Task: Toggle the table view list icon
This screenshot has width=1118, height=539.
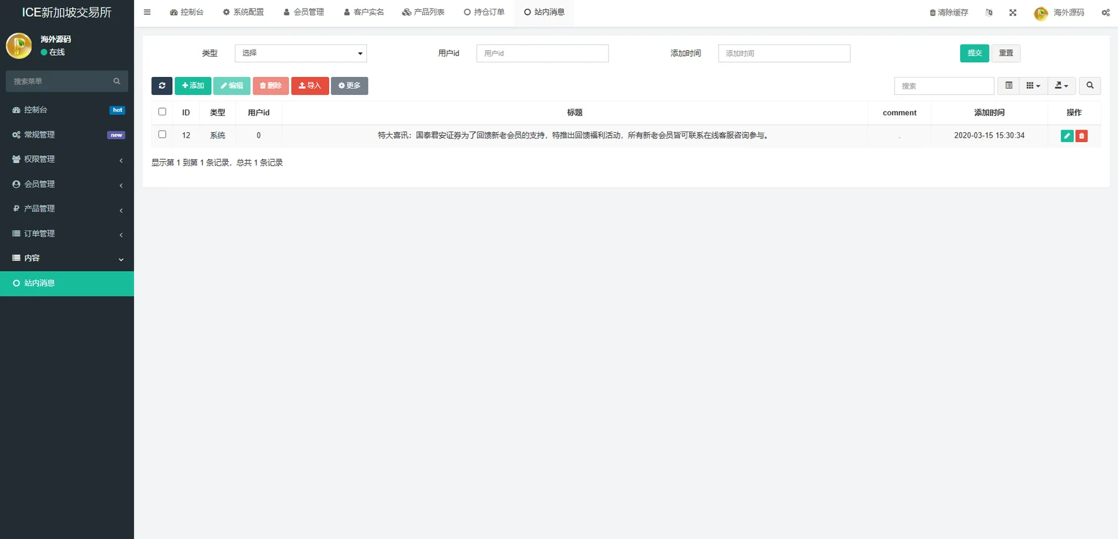Action: coord(1009,86)
